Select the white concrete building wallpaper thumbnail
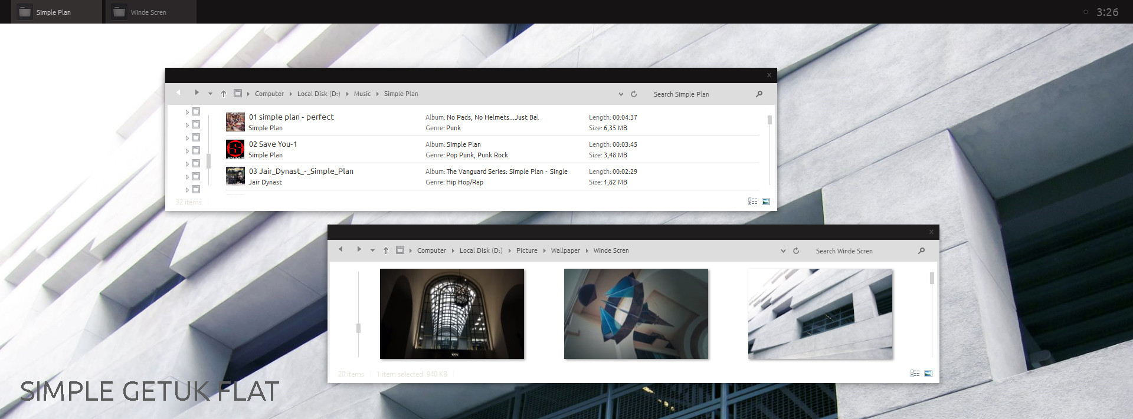 point(820,314)
